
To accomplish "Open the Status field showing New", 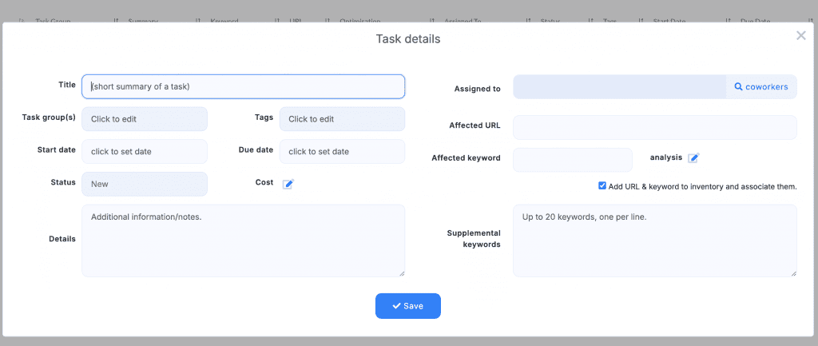I will [x=145, y=184].
